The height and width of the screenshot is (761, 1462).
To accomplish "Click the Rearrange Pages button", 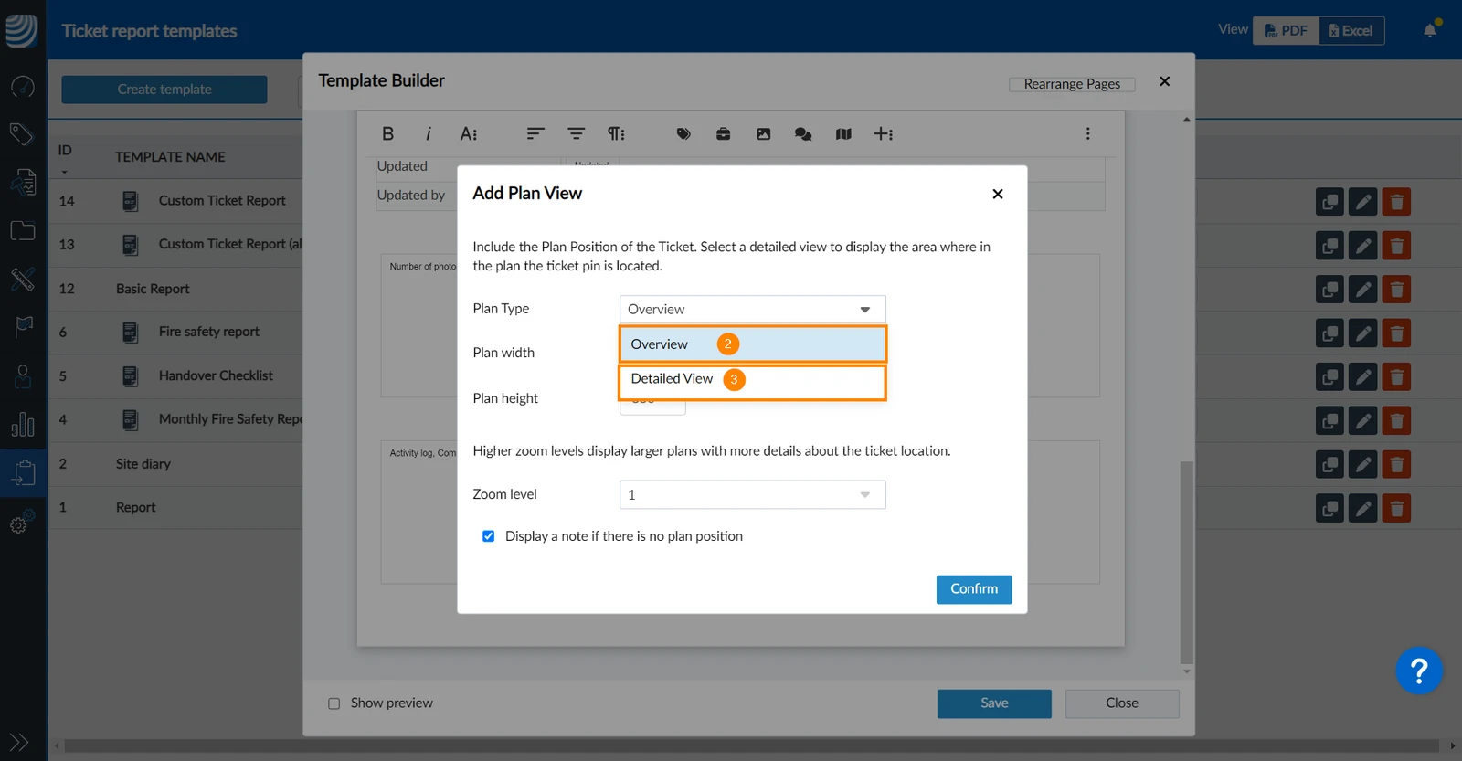I will pyautogui.click(x=1072, y=84).
